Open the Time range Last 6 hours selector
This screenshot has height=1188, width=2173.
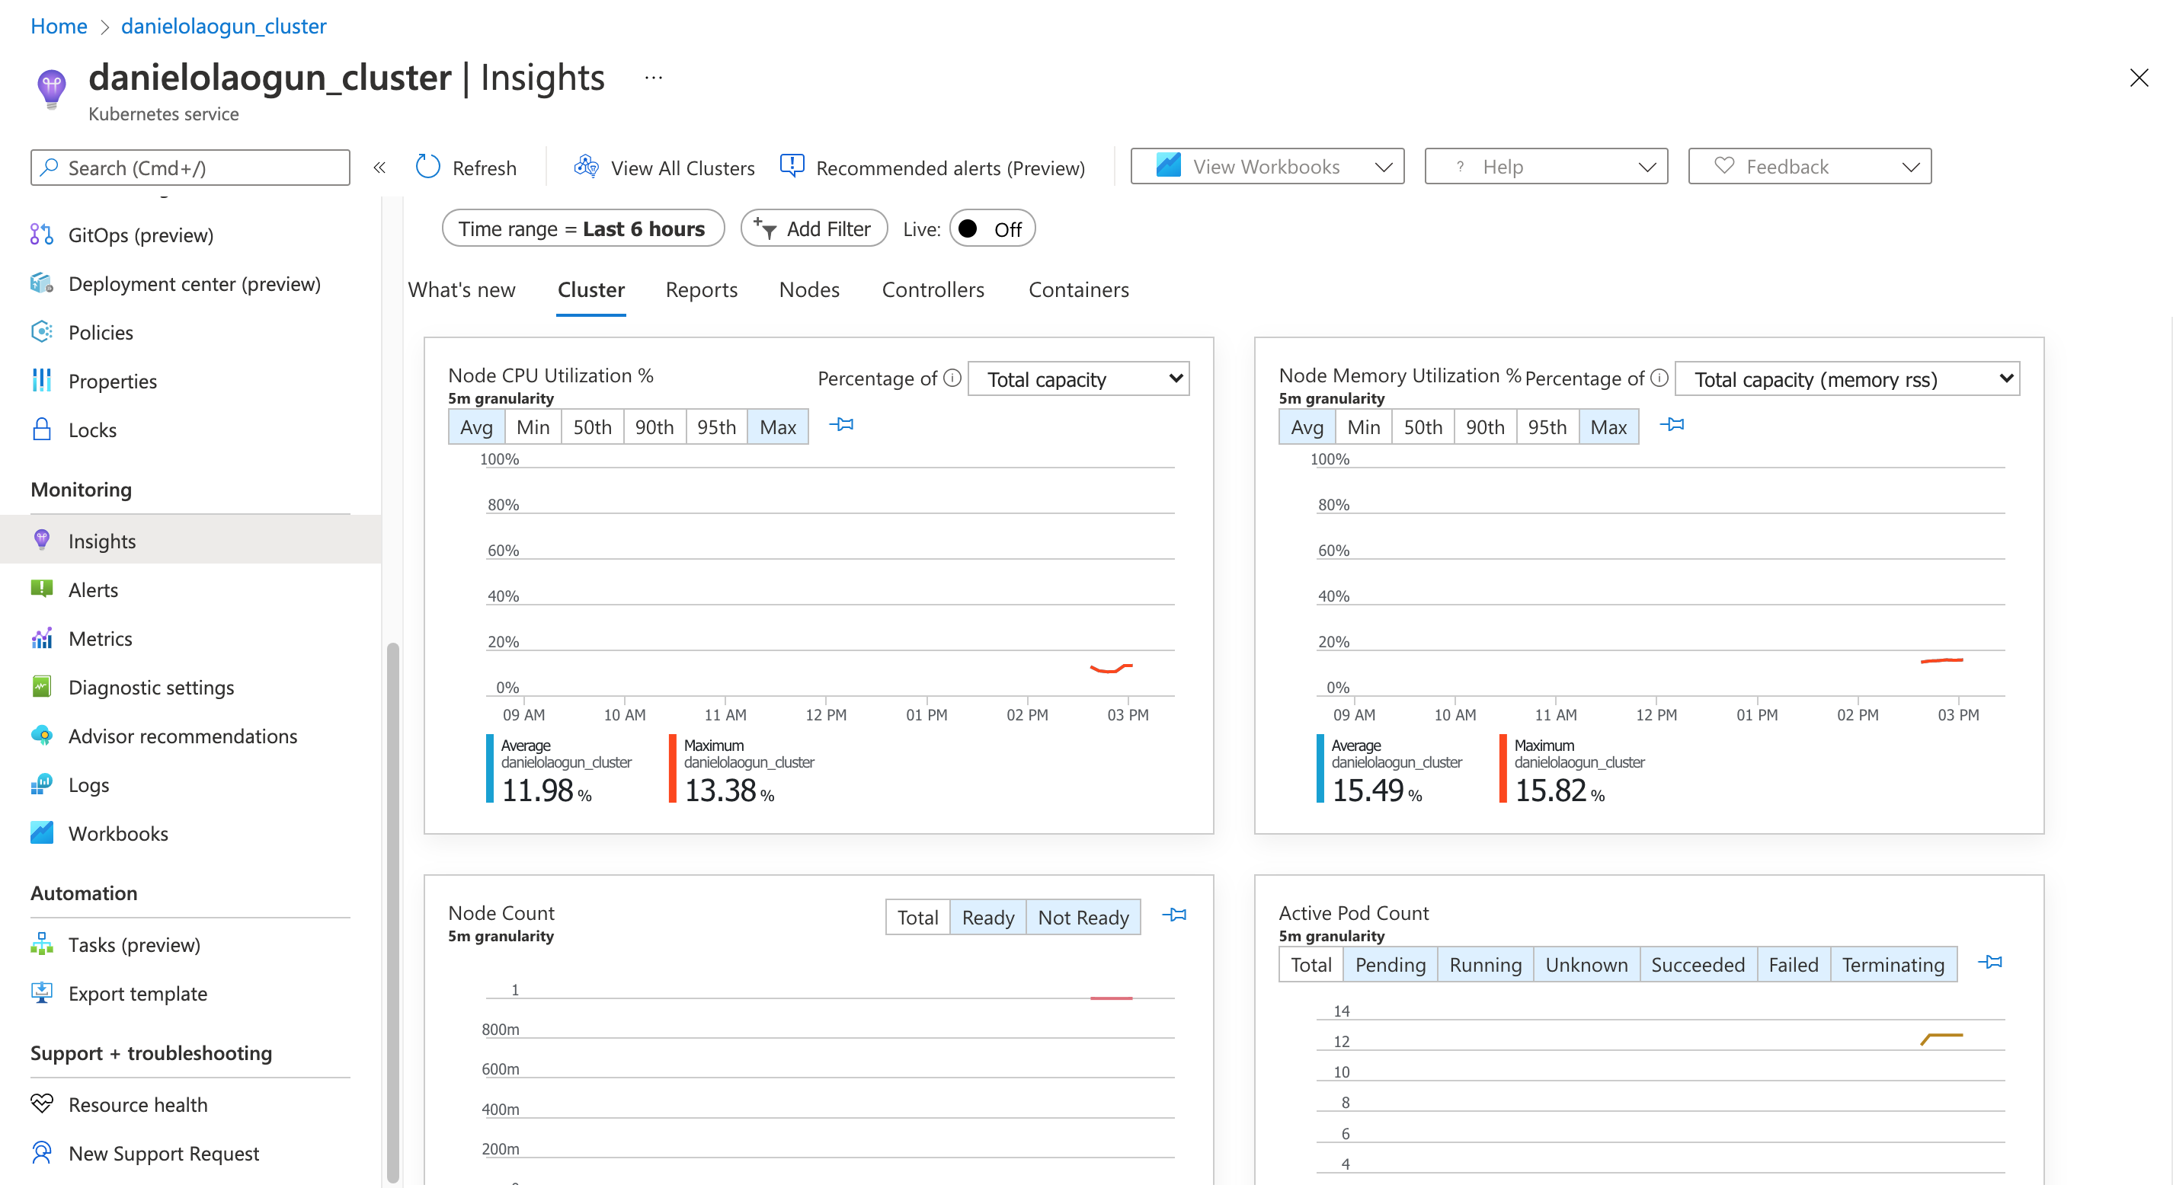(x=582, y=228)
